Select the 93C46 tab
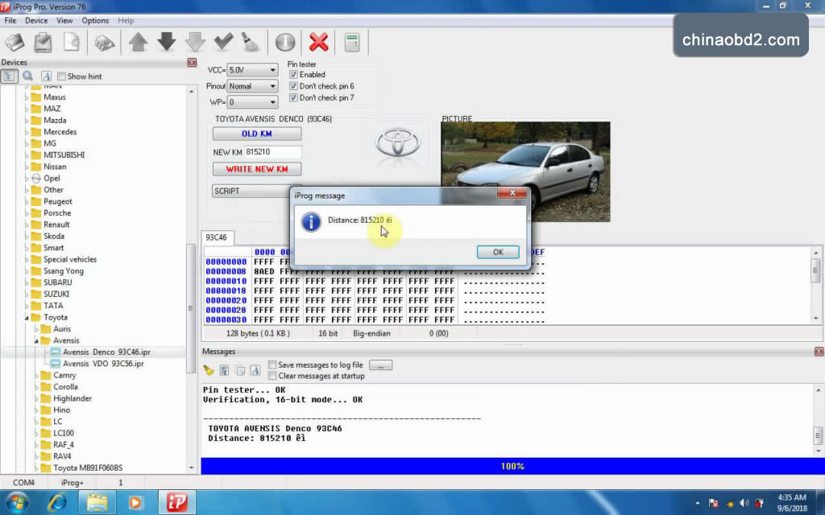The width and height of the screenshot is (825, 515). [216, 237]
